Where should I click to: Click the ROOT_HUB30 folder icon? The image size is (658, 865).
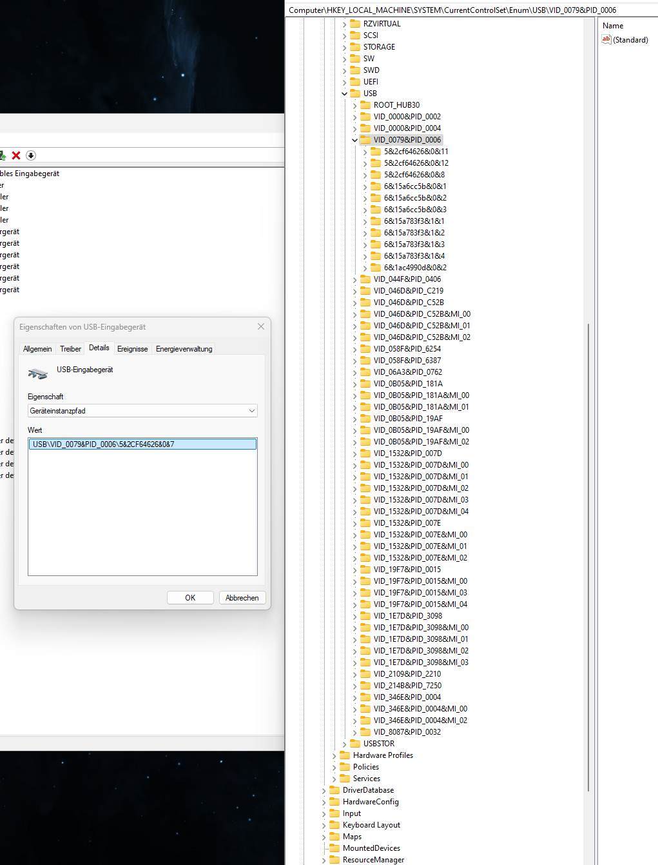365,104
